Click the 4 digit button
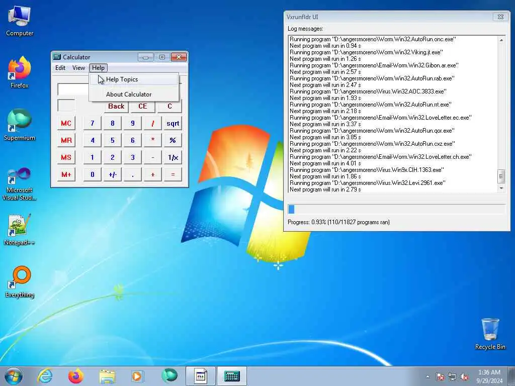This screenshot has height=386, width=515. tap(93, 141)
